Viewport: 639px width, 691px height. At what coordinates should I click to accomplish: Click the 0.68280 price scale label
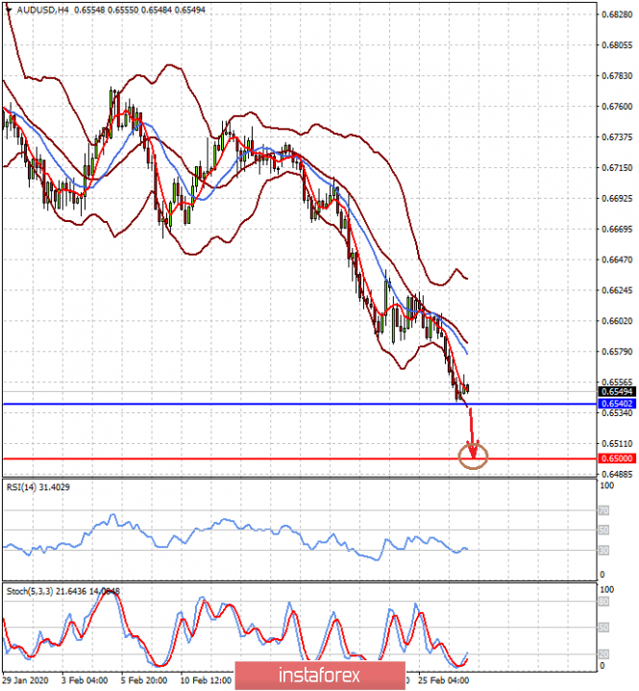[616, 15]
